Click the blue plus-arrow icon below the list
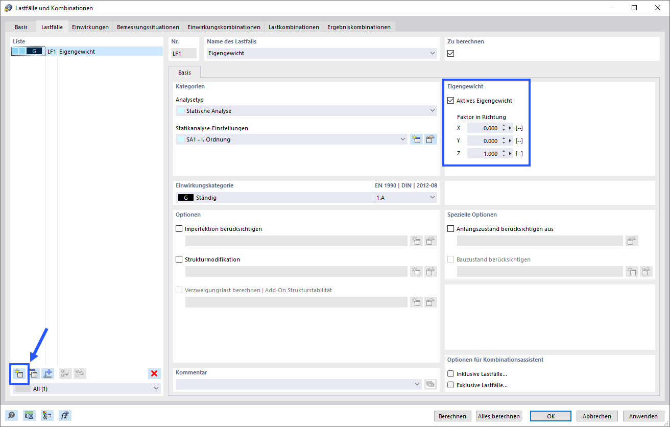This screenshot has height=427, width=670. [x=48, y=373]
